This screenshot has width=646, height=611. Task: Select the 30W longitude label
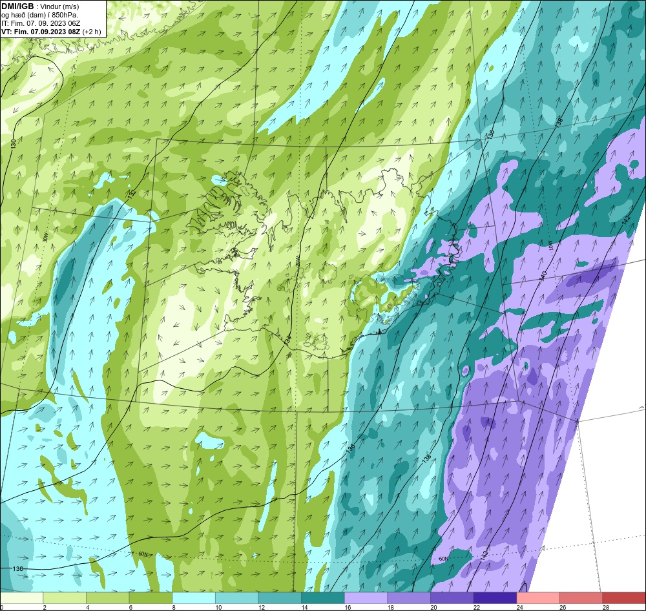[46, 238]
